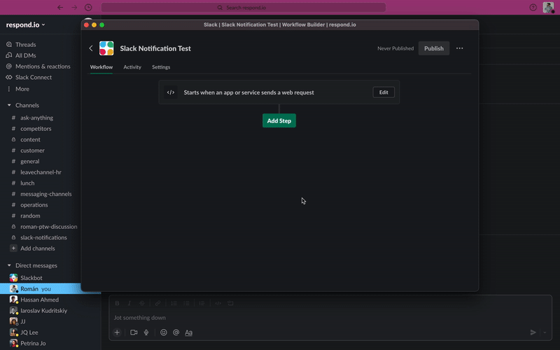The width and height of the screenshot is (560, 350).
Task: Collapse the Direct messages section
Action: tap(9, 265)
